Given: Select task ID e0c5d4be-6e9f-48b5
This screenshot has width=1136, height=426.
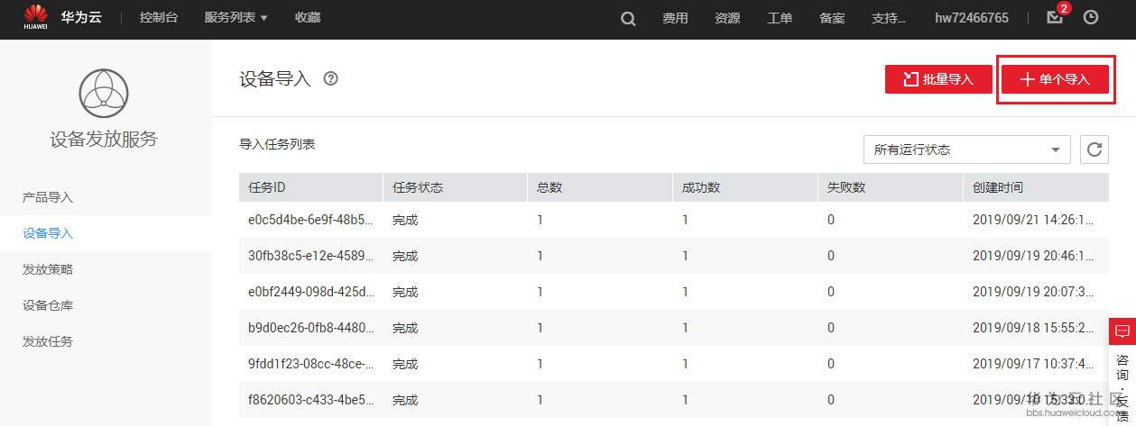Looking at the screenshot, I should [310, 220].
